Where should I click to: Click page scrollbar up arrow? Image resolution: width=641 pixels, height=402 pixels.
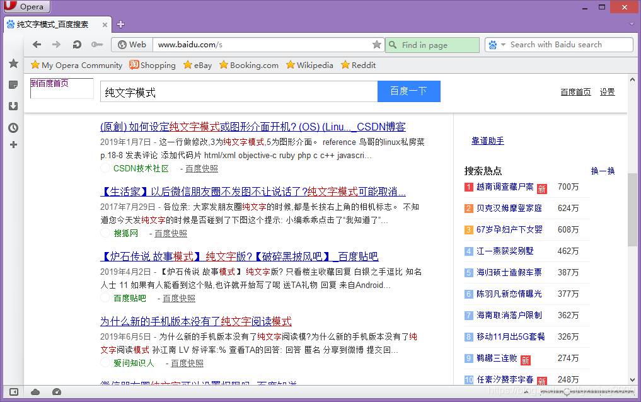(632, 79)
